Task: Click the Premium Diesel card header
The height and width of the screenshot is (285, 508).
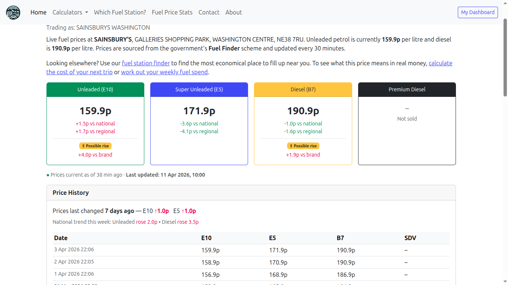Action: point(407,89)
